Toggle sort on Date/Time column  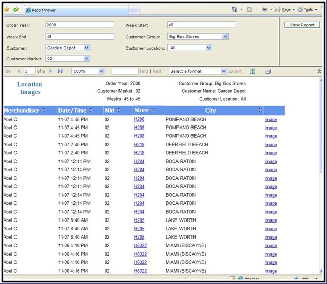pyautogui.click(x=91, y=111)
